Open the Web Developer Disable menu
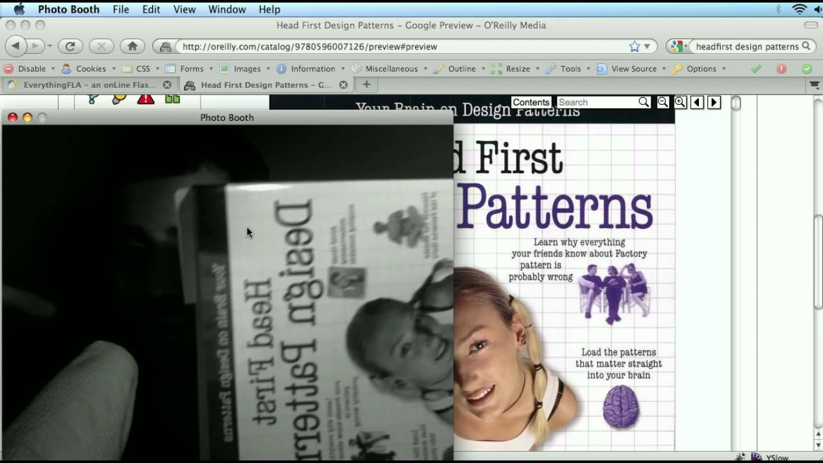823x463 pixels. click(x=30, y=69)
